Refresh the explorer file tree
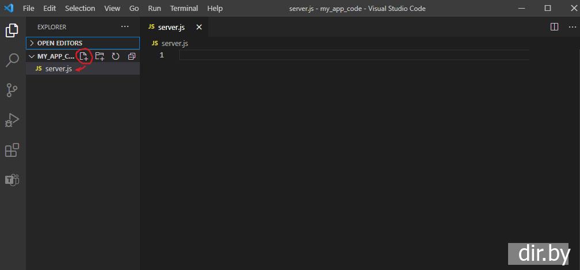 tap(116, 56)
